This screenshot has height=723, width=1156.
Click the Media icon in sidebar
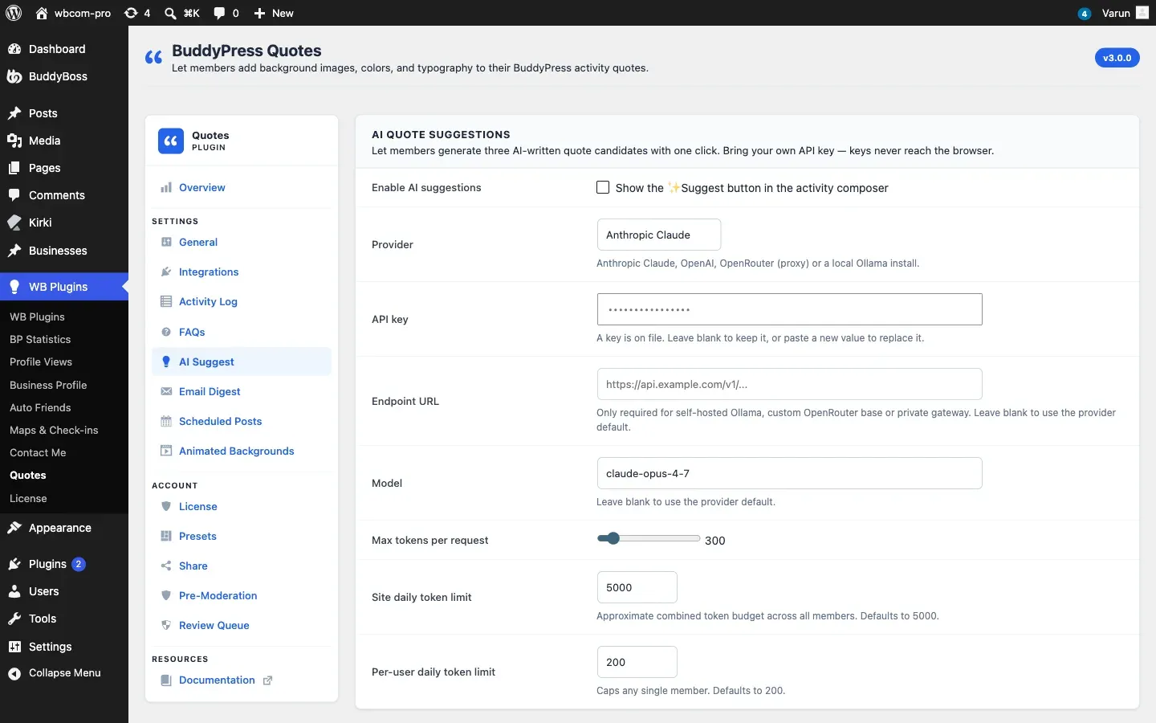pos(14,141)
